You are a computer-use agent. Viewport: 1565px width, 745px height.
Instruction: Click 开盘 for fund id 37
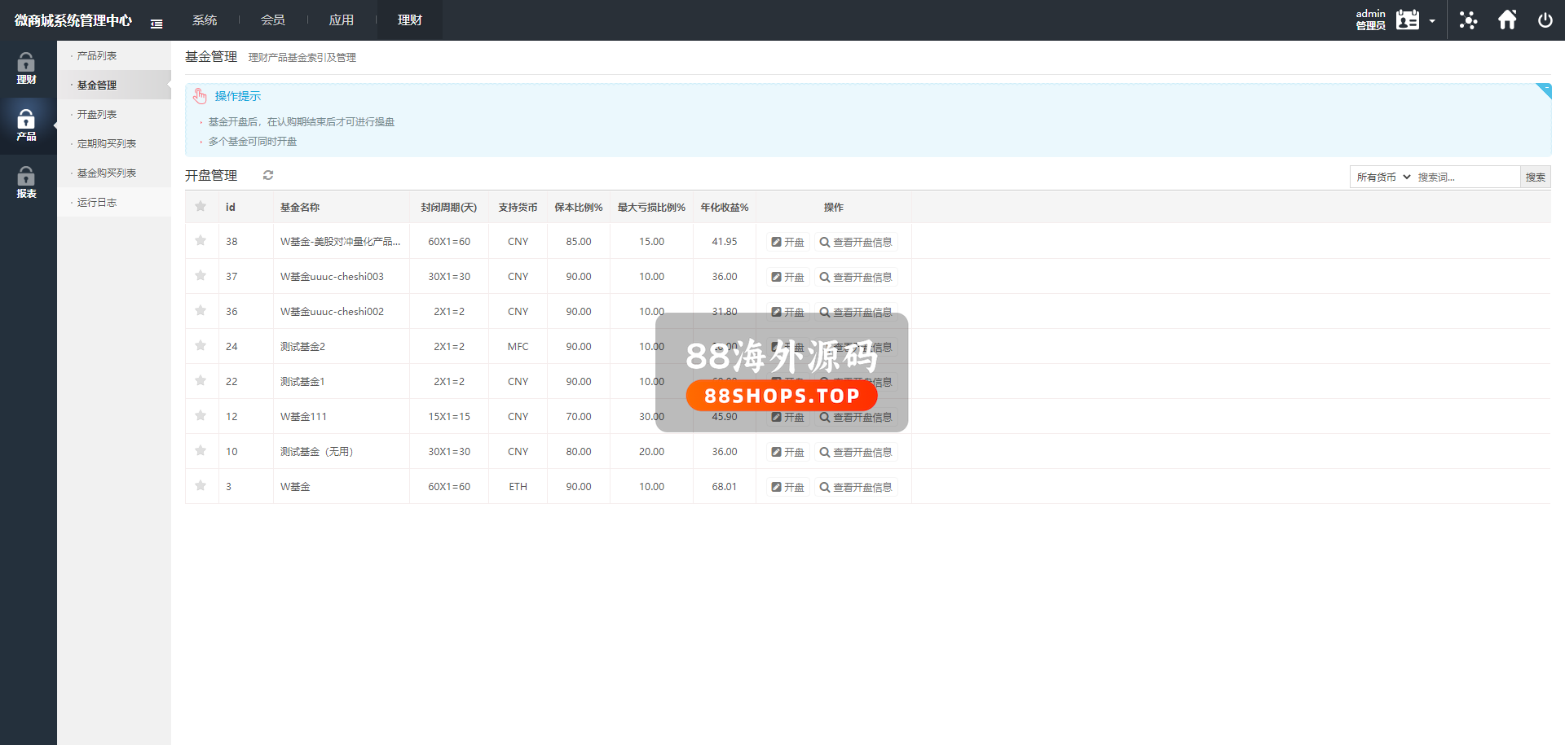point(787,277)
